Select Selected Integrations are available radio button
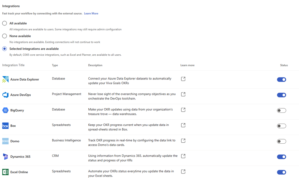 click(4, 49)
